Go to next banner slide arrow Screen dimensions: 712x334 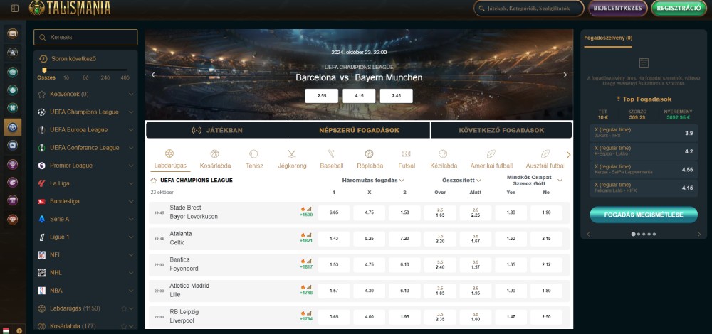coord(565,75)
